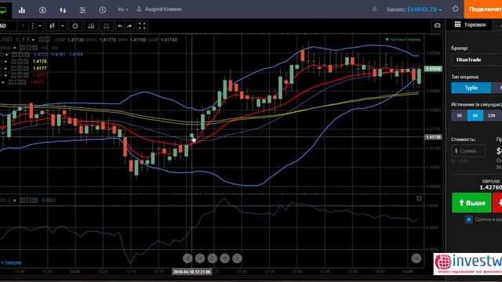Click the GBP/USD quote 1.42760
The height and width of the screenshot is (282, 502).
[490, 187]
